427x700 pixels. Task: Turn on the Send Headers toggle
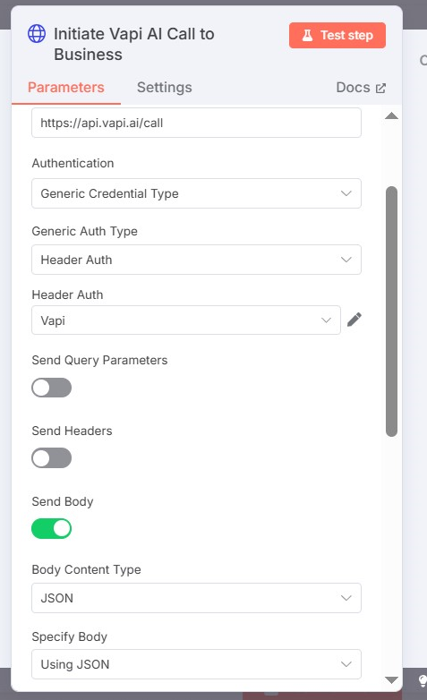tap(51, 458)
